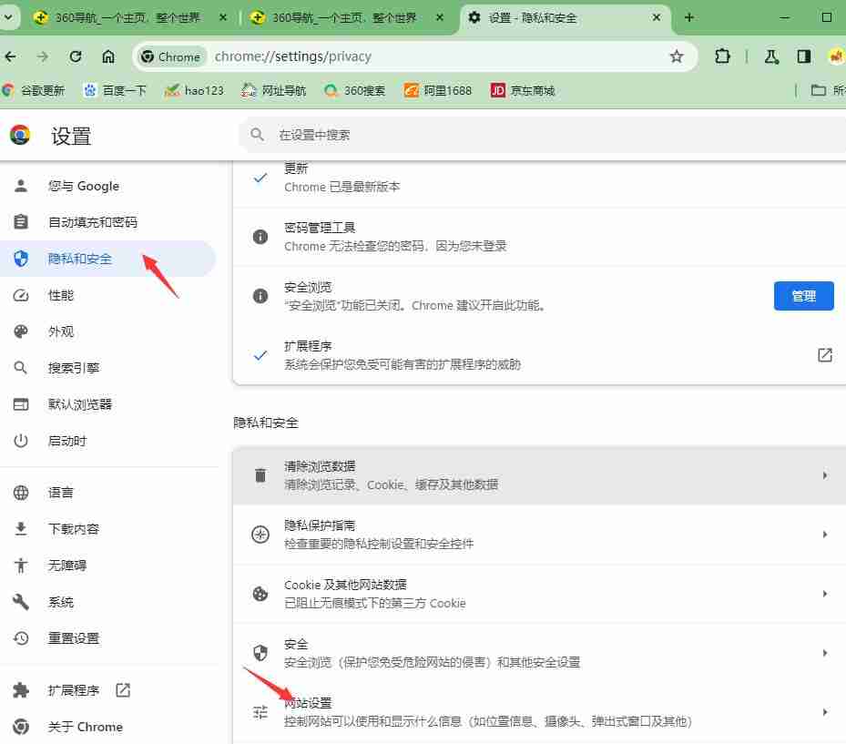This screenshot has width=846, height=744.
Task: Open the side panel icon
Action: point(803,56)
